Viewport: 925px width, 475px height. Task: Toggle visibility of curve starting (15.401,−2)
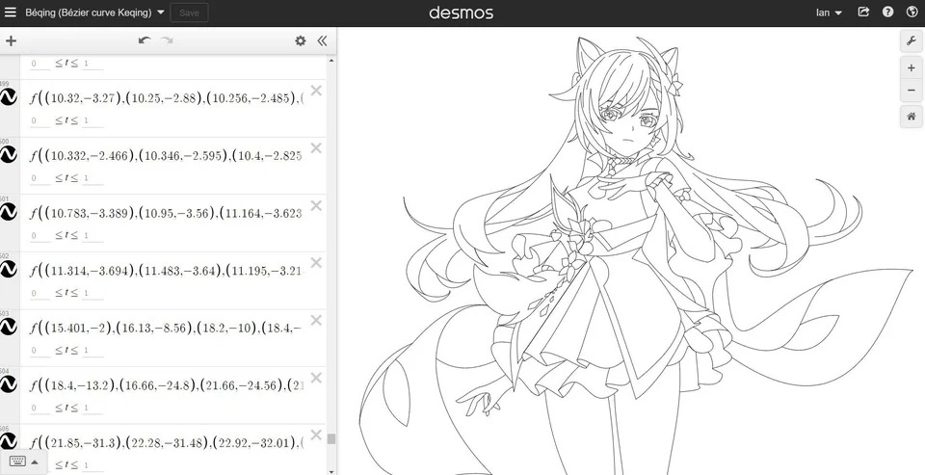[x=10, y=328]
